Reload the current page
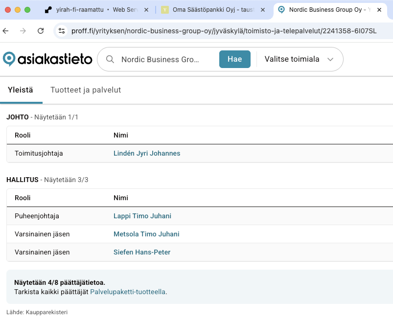Image resolution: width=393 pixels, height=323 pixels. click(41, 30)
